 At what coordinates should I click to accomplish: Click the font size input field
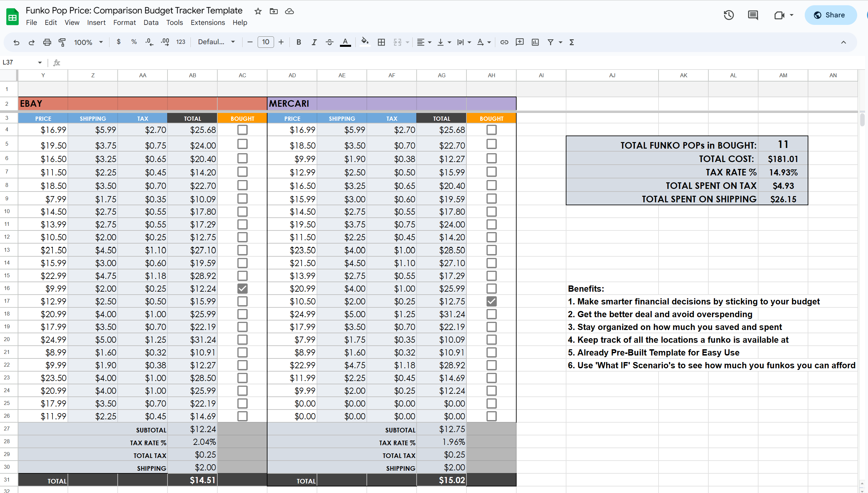pos(266,42)
